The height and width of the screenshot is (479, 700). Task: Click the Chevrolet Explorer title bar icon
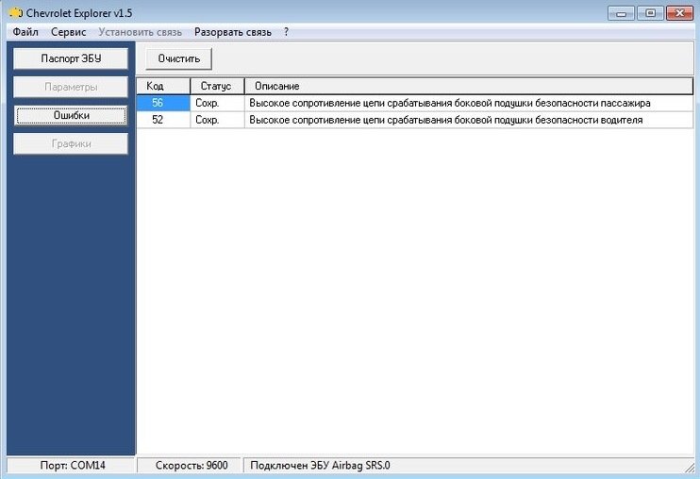[x=16, y=13]
